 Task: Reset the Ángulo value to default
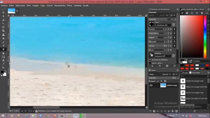[171, 37]
